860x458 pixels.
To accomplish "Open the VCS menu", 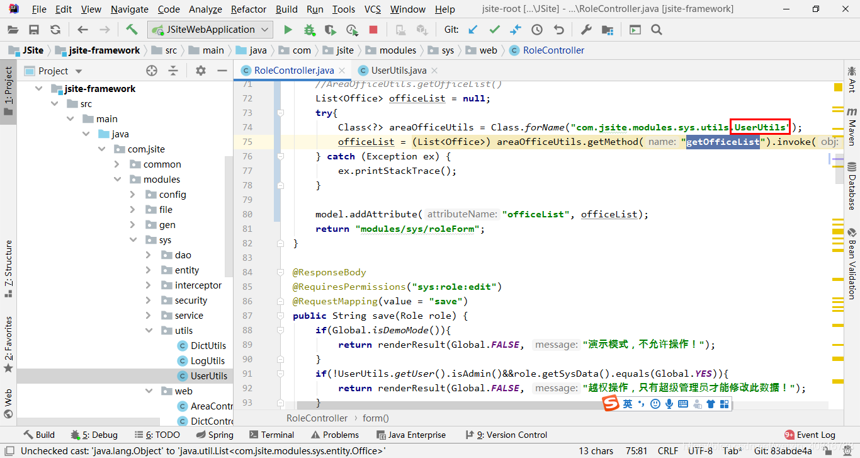I will click(x=373, y=9).
